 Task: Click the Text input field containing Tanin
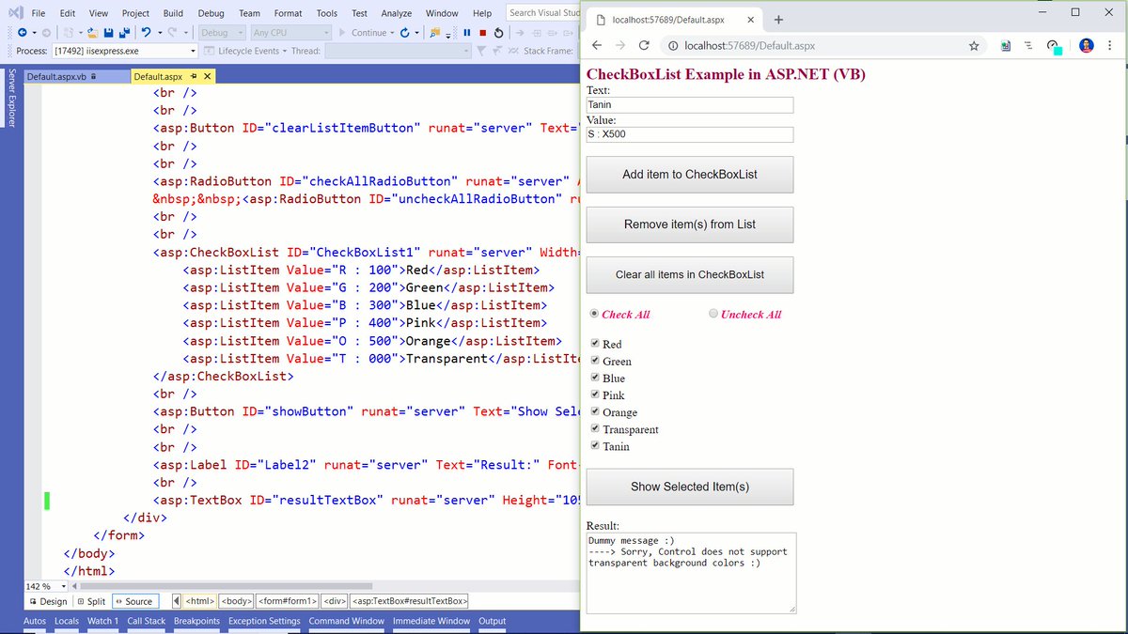coord(690,105)
